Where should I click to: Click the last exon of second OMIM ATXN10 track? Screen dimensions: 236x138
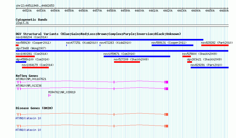point(167,126)
